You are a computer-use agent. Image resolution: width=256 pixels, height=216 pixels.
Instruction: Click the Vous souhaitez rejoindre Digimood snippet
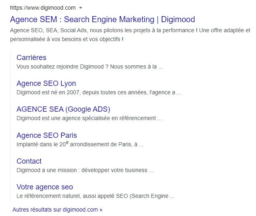tap(89, 66)
